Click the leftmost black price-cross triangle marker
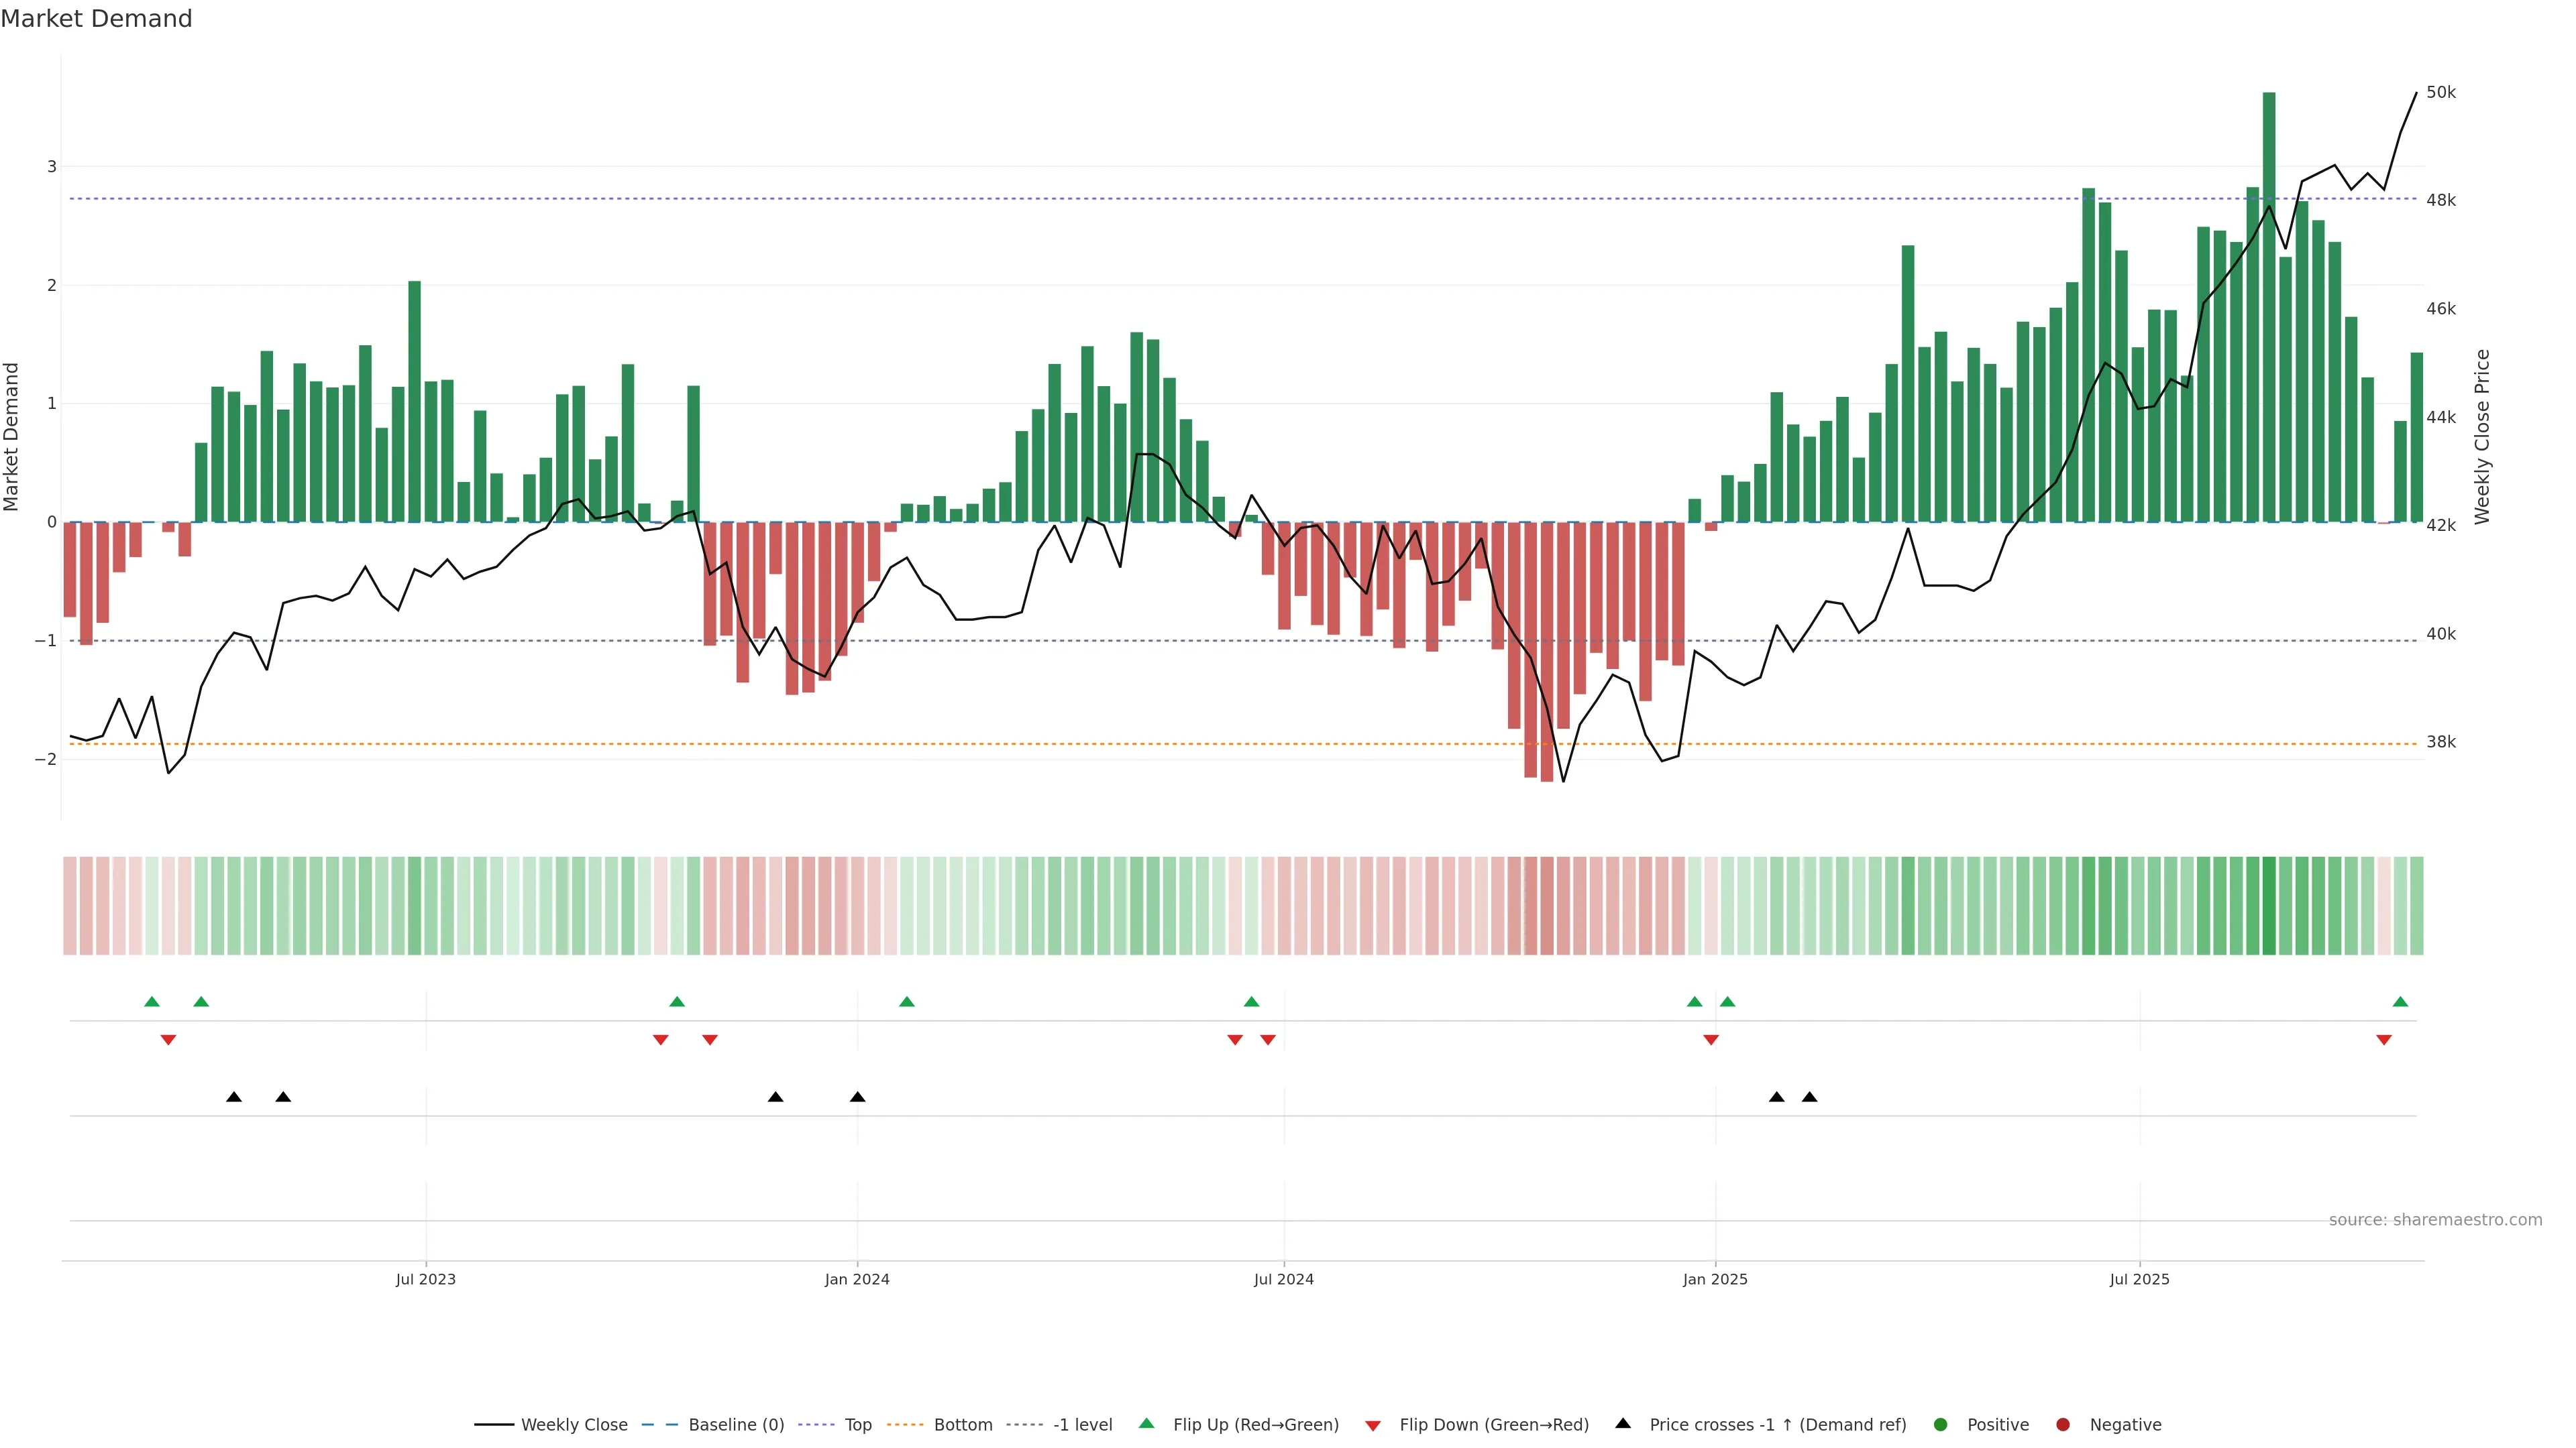The height and width of the screenshot is (1448, 2576). 234,1097
